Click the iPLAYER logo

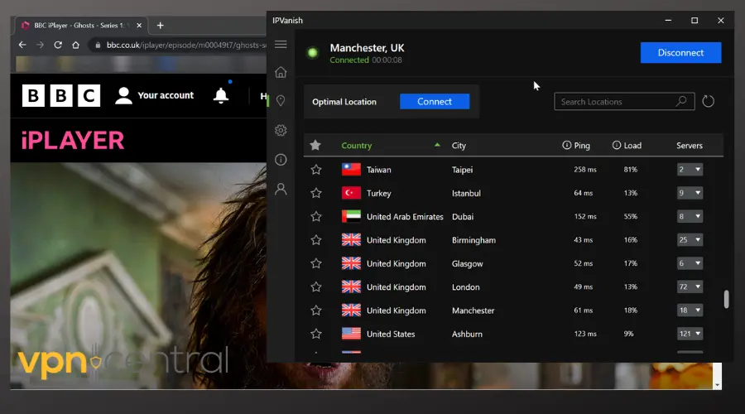click(x=73, y=141)
